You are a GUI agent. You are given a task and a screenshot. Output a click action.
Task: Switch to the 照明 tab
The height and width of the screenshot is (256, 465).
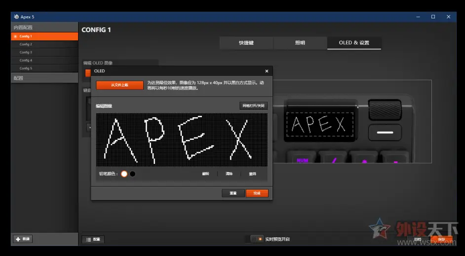(x=300, y=43)
